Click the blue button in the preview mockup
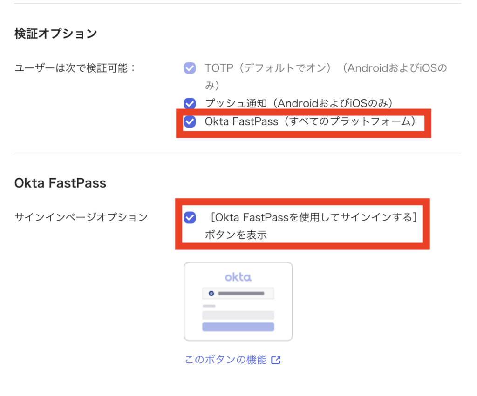This screenshot has width=477, height=396. point(238,327)
